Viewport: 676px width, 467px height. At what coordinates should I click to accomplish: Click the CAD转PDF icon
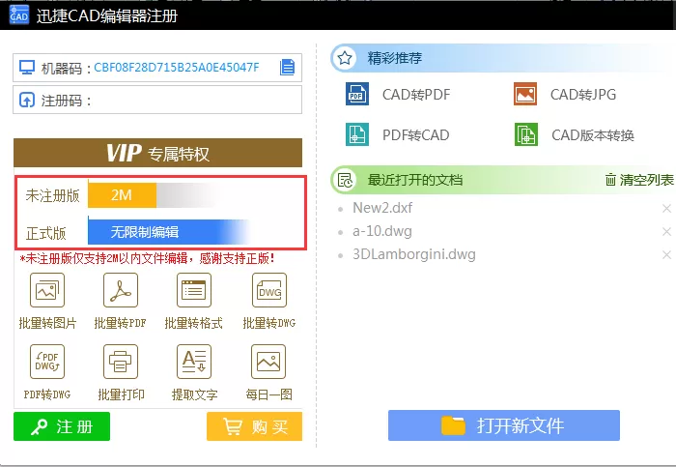[x=357, y=94]
